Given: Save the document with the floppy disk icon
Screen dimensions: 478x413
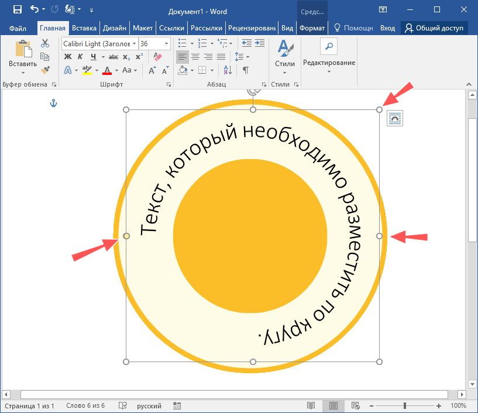Looking at the screenshot, I should (x=18, y=9).
